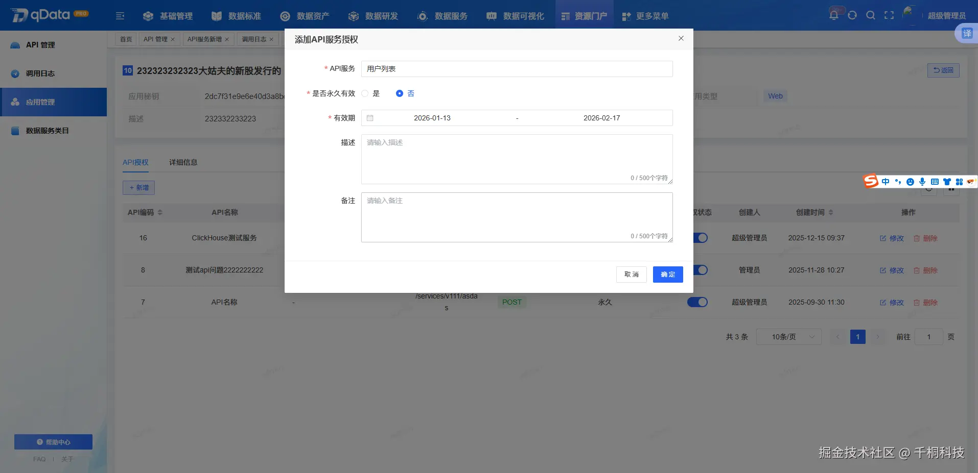Open the 数据资产 module from top navigation
Image resolution: width=978 pixels, height=473 pixels.
pos(312,16)
